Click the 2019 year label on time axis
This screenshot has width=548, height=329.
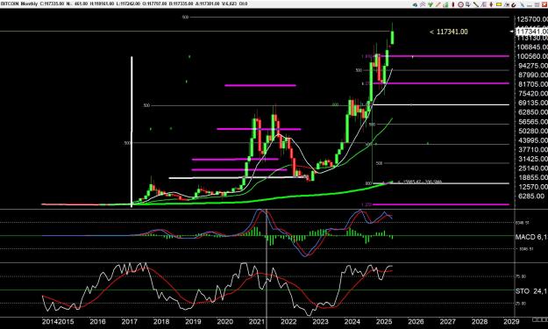pos(193,322)
